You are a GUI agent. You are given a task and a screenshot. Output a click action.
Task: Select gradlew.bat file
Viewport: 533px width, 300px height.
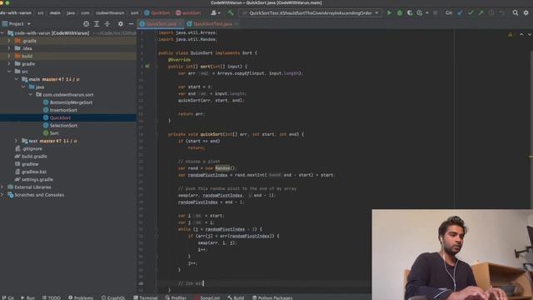tap(33, 172)
